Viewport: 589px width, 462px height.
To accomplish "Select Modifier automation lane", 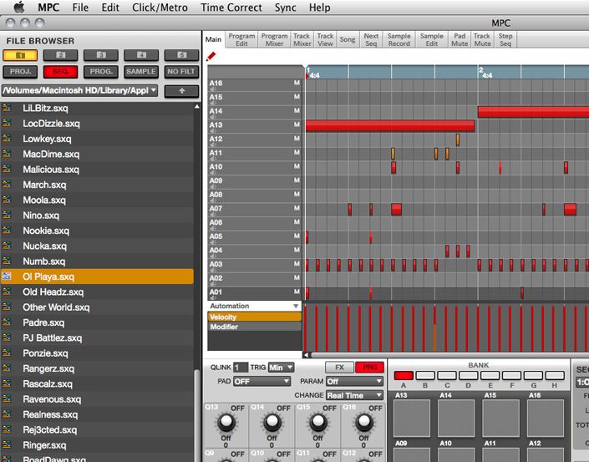I will (254, 327).
